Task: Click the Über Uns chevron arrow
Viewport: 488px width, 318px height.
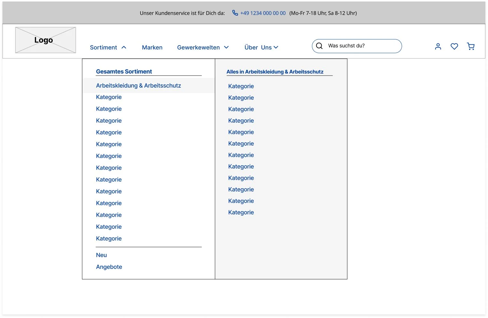Action: coord(276,47)
